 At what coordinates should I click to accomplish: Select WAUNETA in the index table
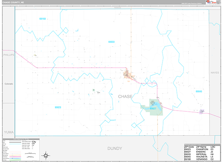tap(202, 157)
